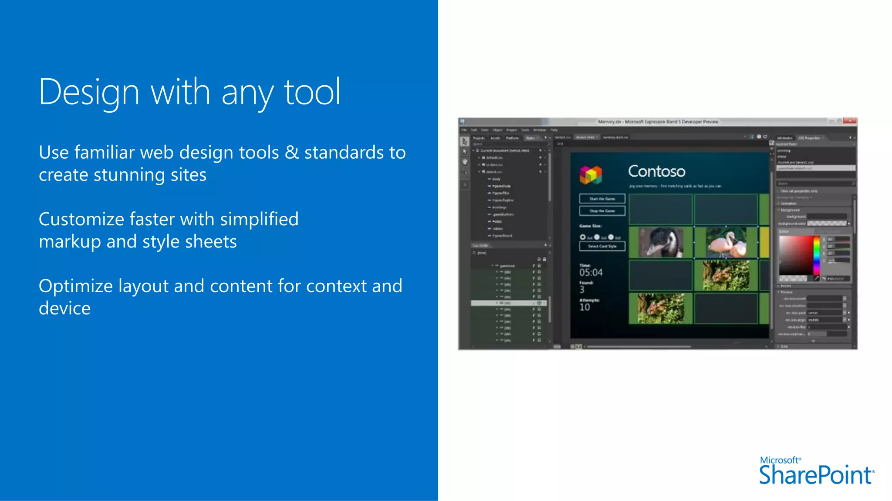Click the Start the Game button
892x501 pixels.
(x=602, y=199)
